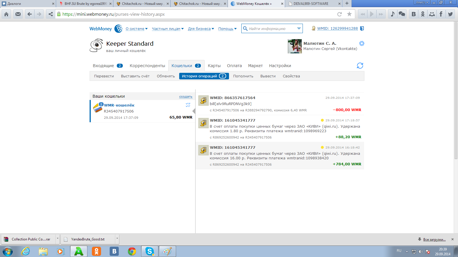
Task: Open Odnoklassniki from the browser toolbar
Action: click(423, 14)
